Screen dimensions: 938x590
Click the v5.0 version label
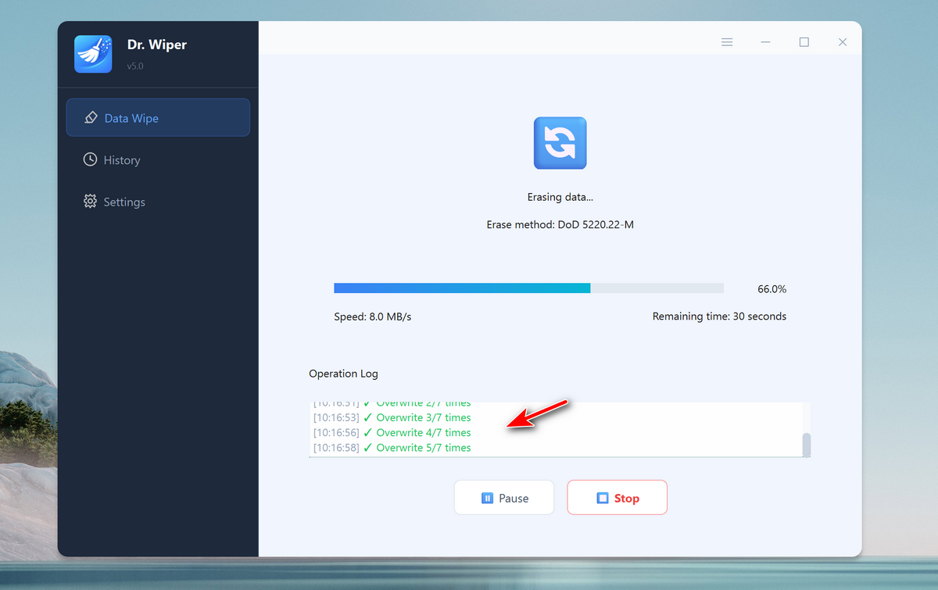[135, 66]
